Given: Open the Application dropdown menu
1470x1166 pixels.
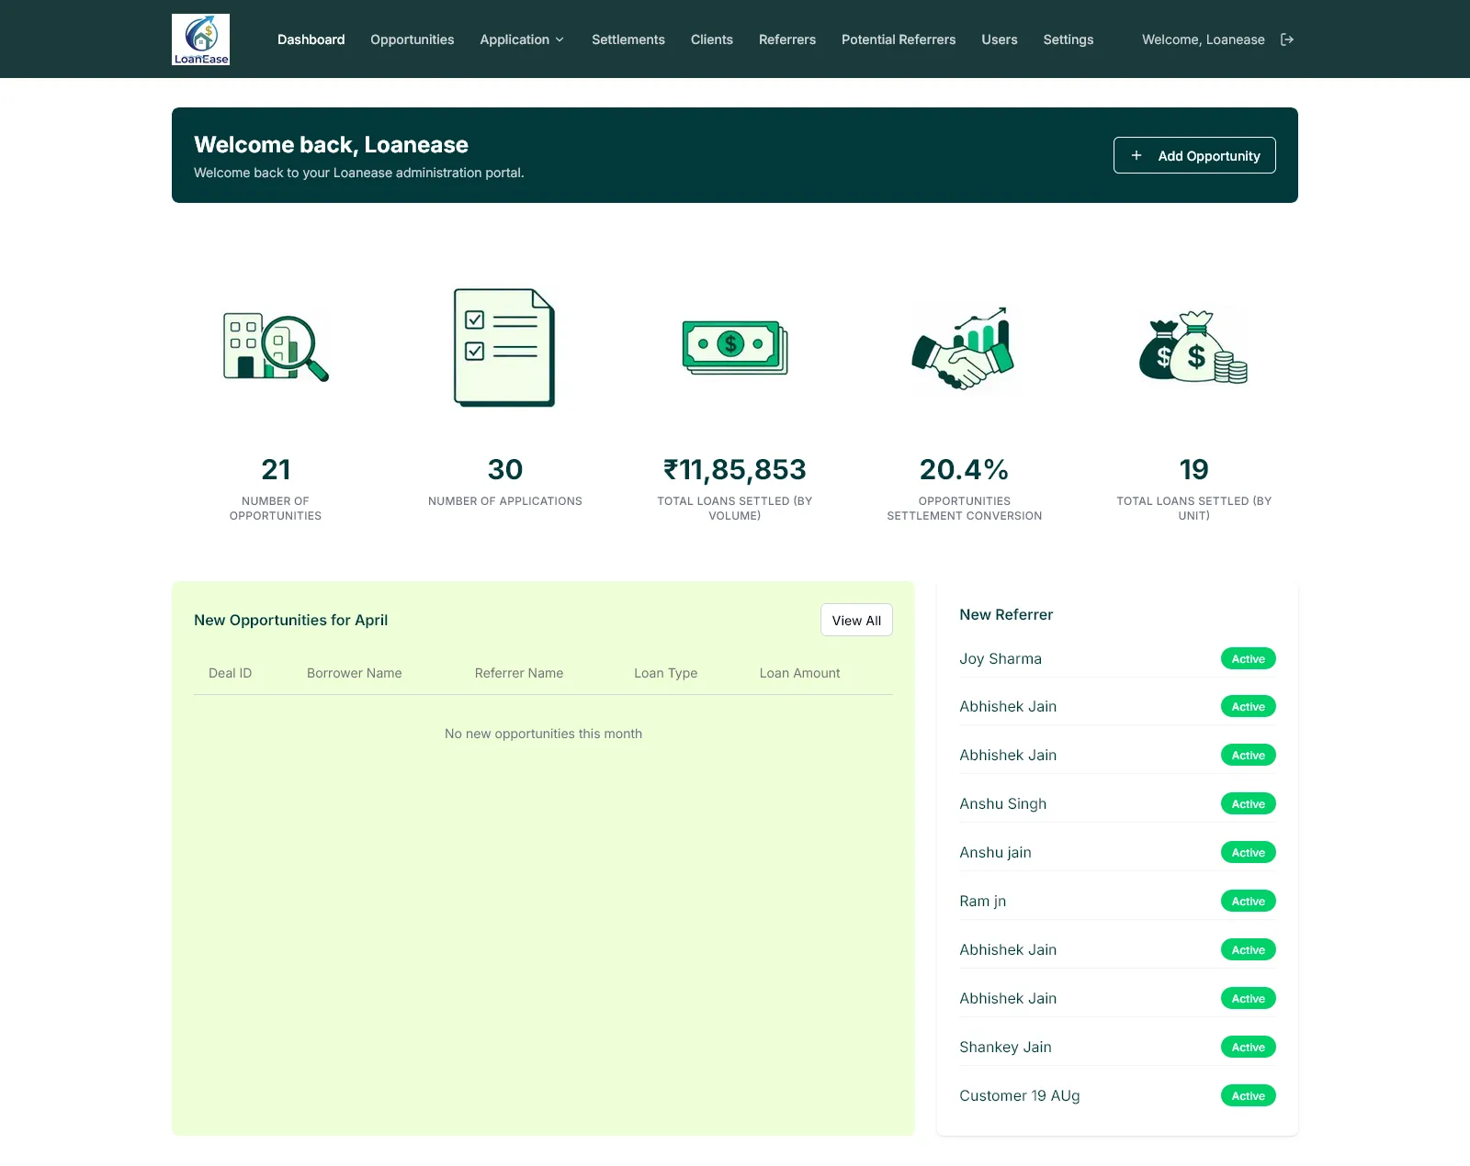Looking at the screenshot, I should coord(521,39).
